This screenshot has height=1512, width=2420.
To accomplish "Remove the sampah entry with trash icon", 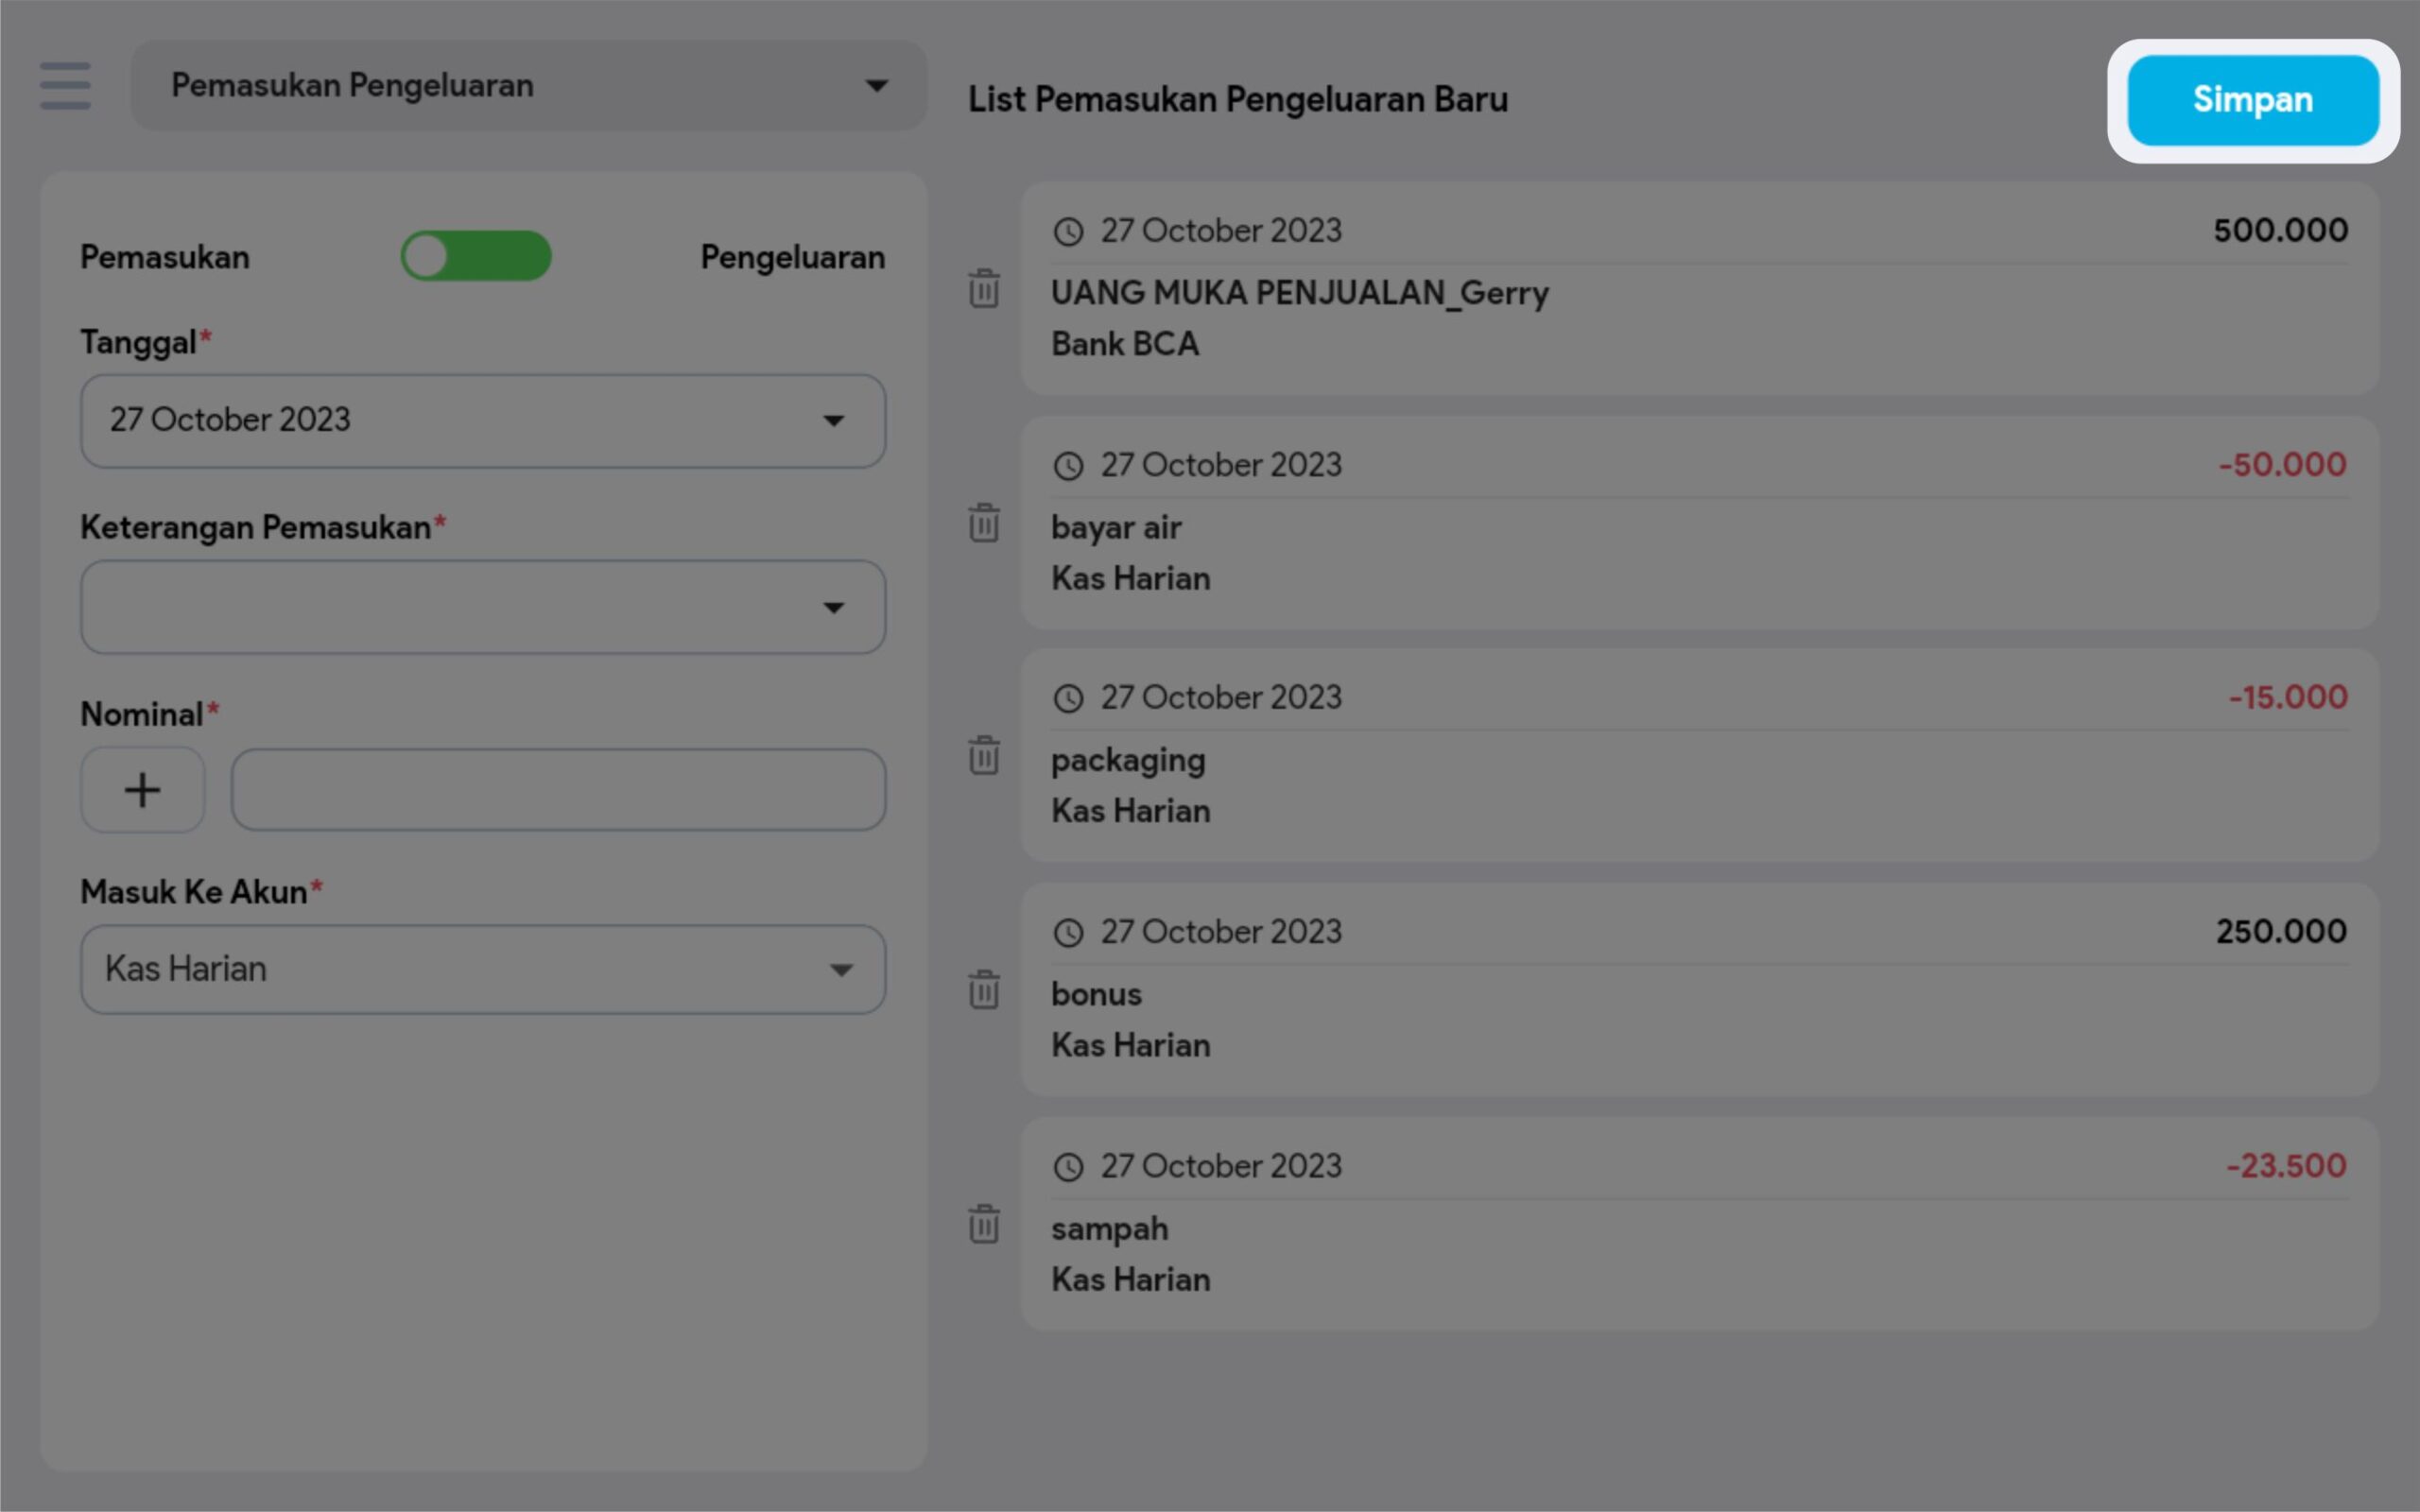I will pos(983,1224).
